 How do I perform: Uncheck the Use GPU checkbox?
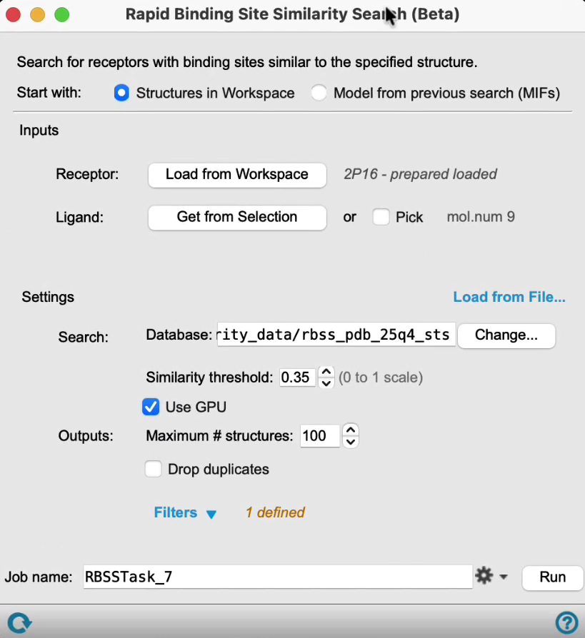click(x=151, y=407)
